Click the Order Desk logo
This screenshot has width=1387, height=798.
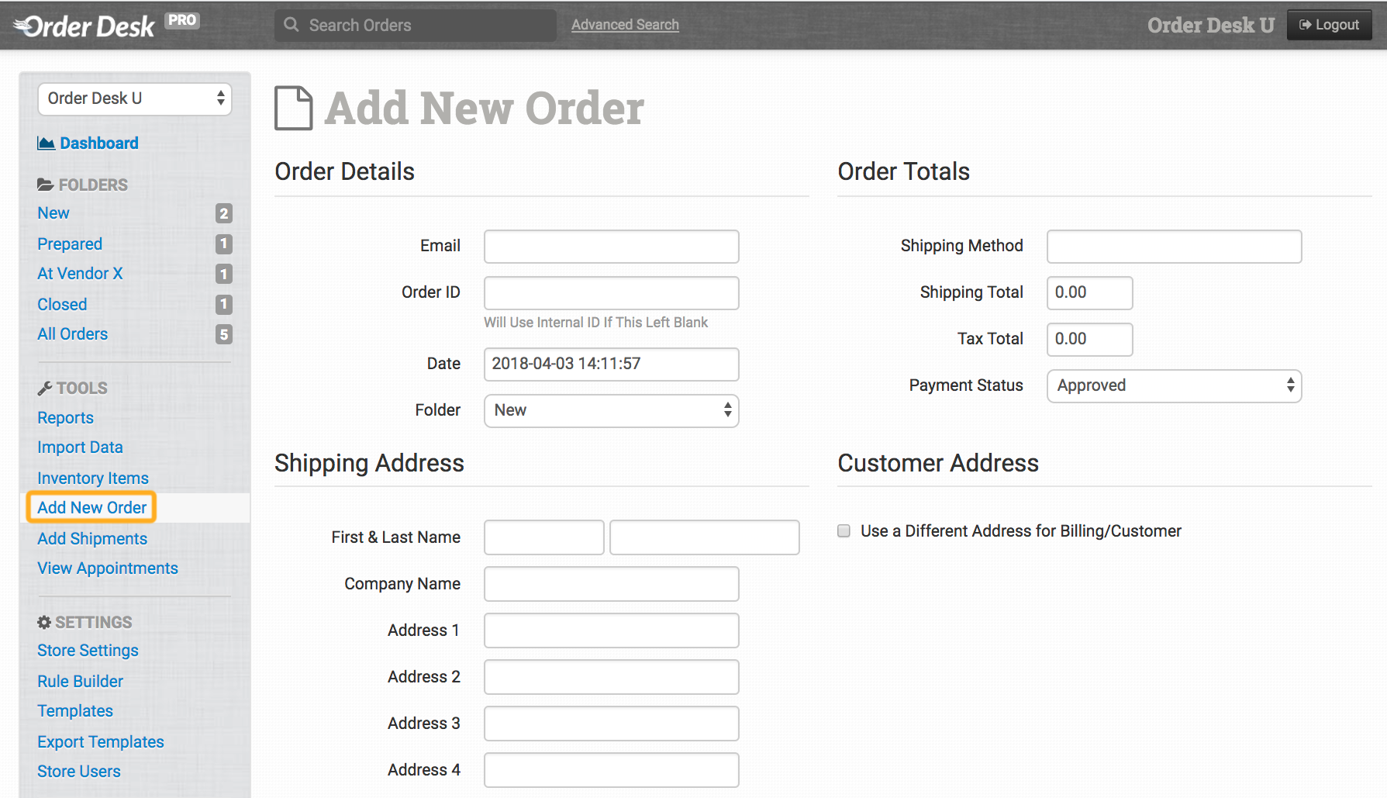coord(85,26)
